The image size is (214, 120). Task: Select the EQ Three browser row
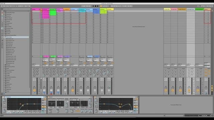[x=16, y=32]
